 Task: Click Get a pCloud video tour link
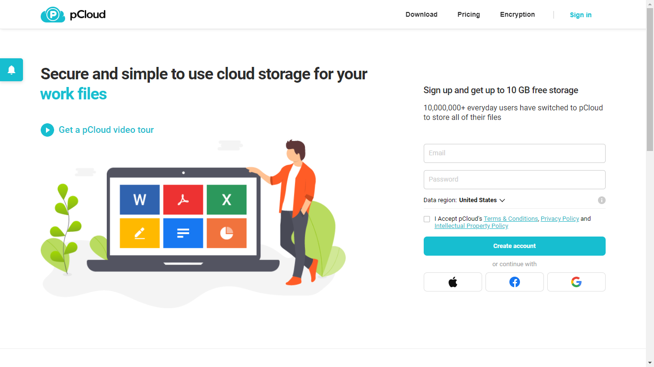tap(106, 130)
